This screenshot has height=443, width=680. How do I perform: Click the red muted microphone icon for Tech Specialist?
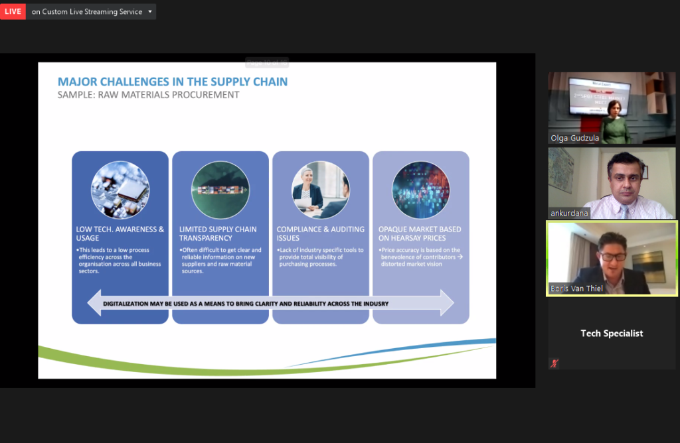[553, 363]
